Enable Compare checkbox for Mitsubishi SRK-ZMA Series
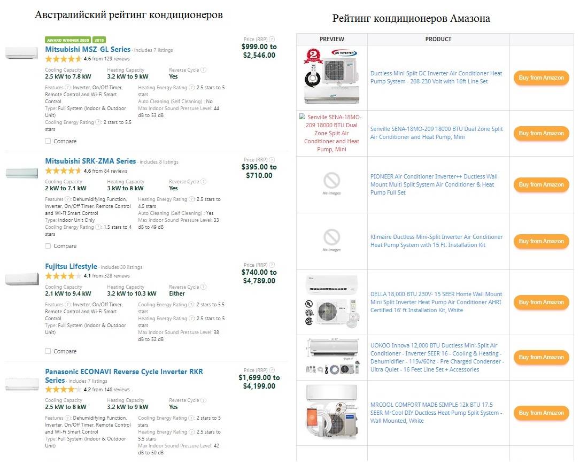The image size is (580, 464). click(48, 246)
